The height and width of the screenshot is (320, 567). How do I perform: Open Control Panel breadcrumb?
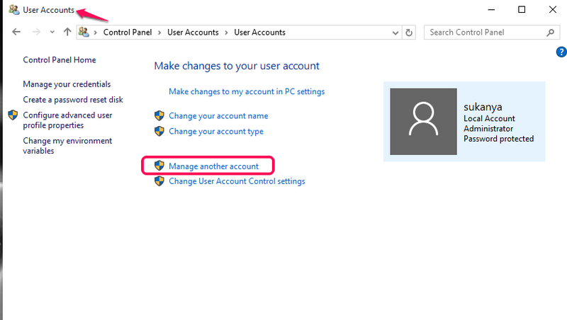128,32
